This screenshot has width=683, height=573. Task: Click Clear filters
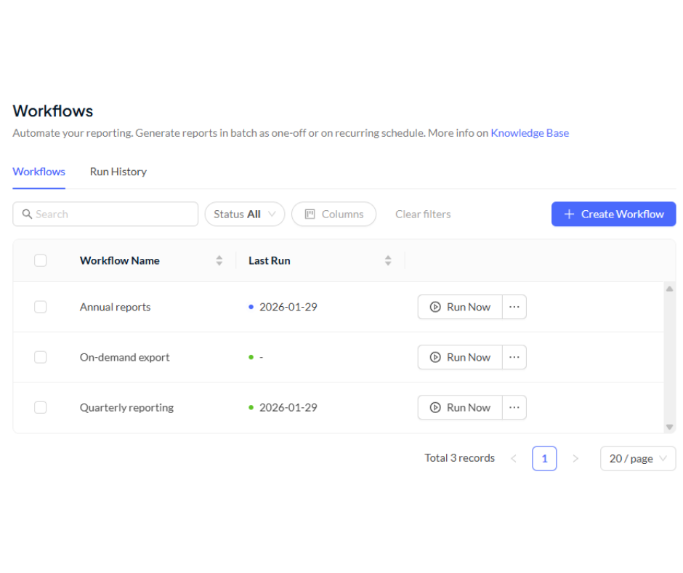pos(423,214)
